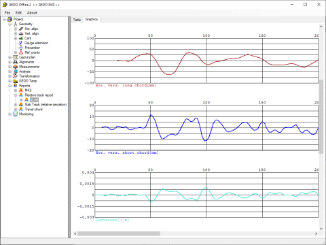Image resolution: width=326 pixels, height=245 pixels.
Task: Click the Precamber icon
Action: tap(21, 48)
